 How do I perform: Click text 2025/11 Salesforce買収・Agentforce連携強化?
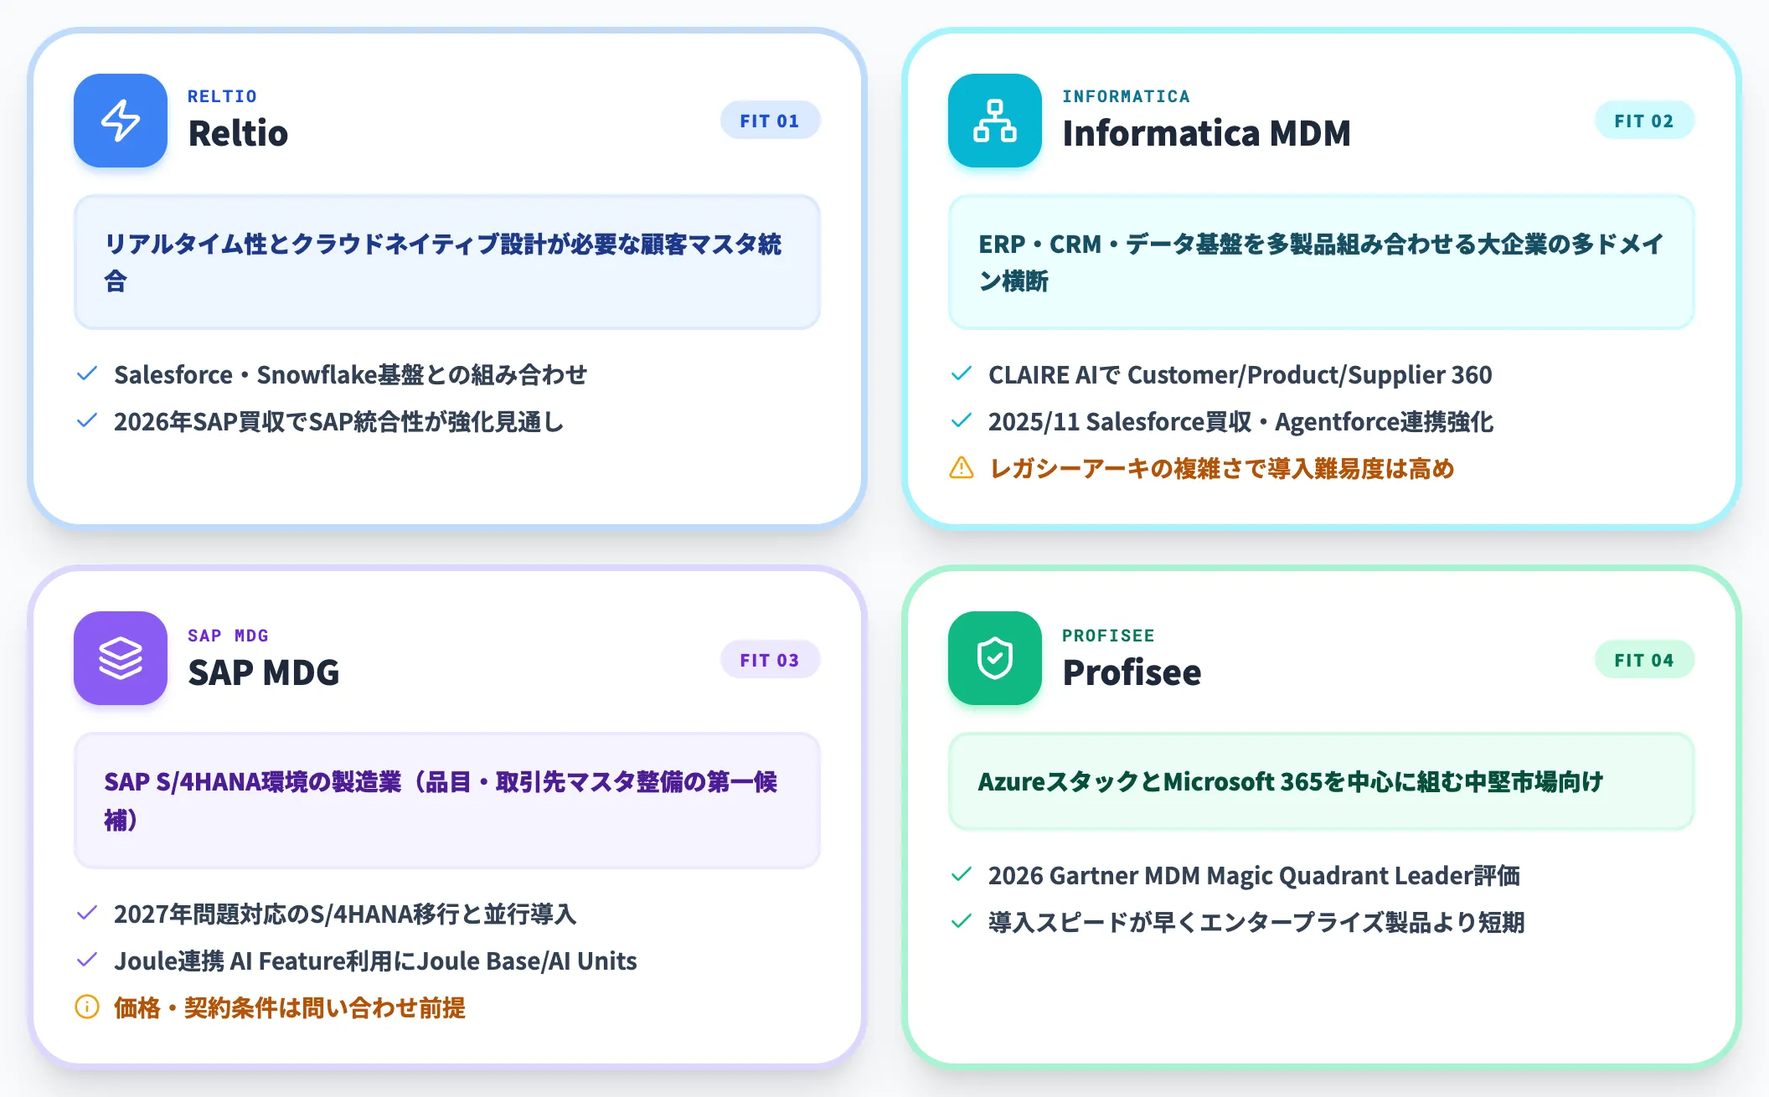(1240, 421)
